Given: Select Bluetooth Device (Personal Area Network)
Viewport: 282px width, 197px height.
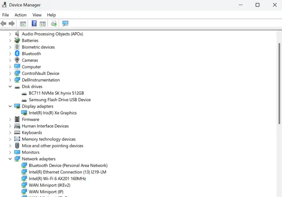Looking at the screenshot, I should pos(68,165).
